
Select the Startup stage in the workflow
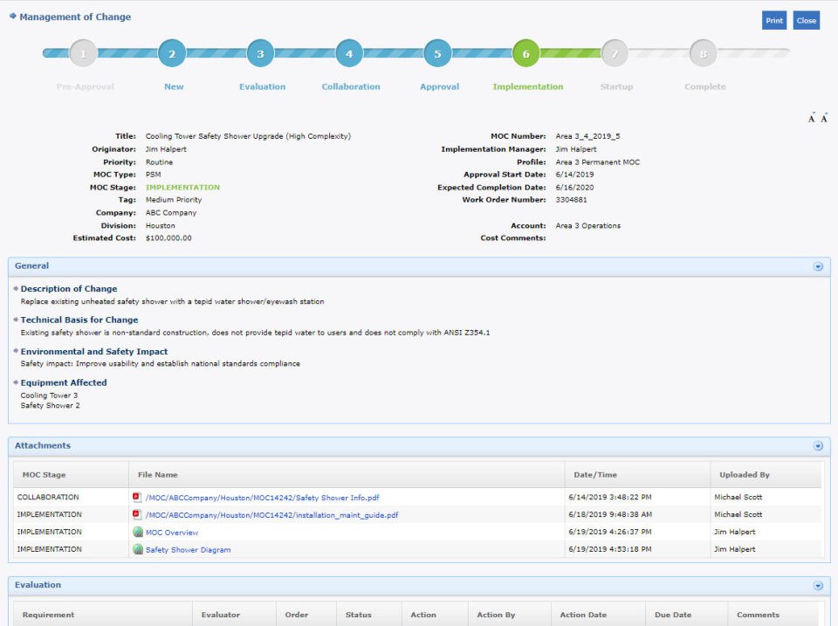pyautogui.click(x=615, y=52)
